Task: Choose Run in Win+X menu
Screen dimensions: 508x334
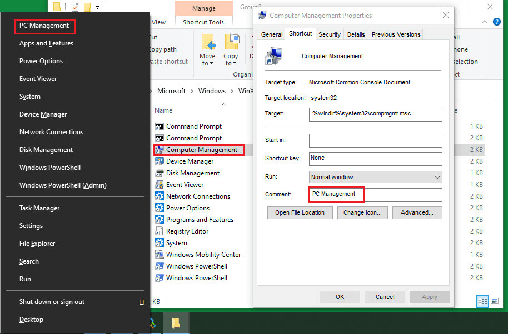Action: (x=25, y=280)
